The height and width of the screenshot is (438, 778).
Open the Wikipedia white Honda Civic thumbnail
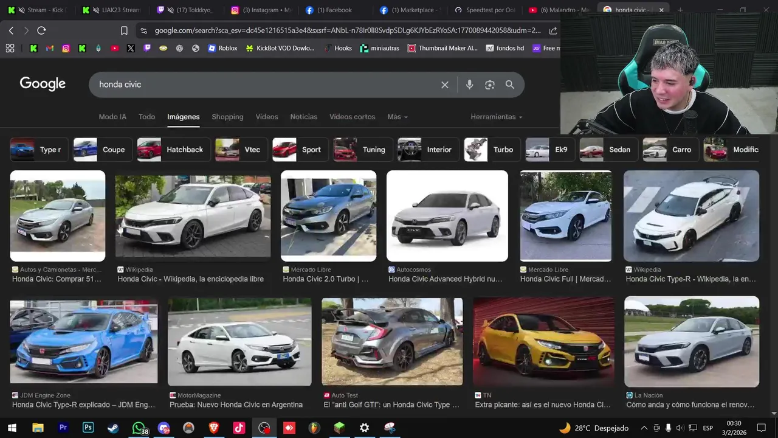(193, 216)
